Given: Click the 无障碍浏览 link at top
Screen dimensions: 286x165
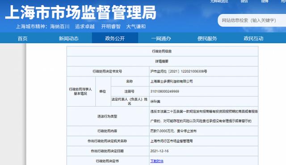Looking at the screenshot, I should coord(219,1).
